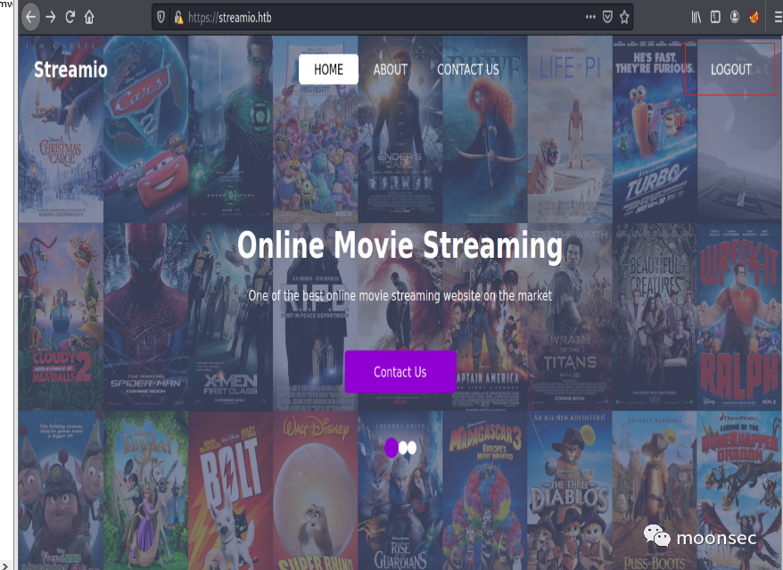
Task: Open the Library bookshelf icon
Action: tap(696, 18)
